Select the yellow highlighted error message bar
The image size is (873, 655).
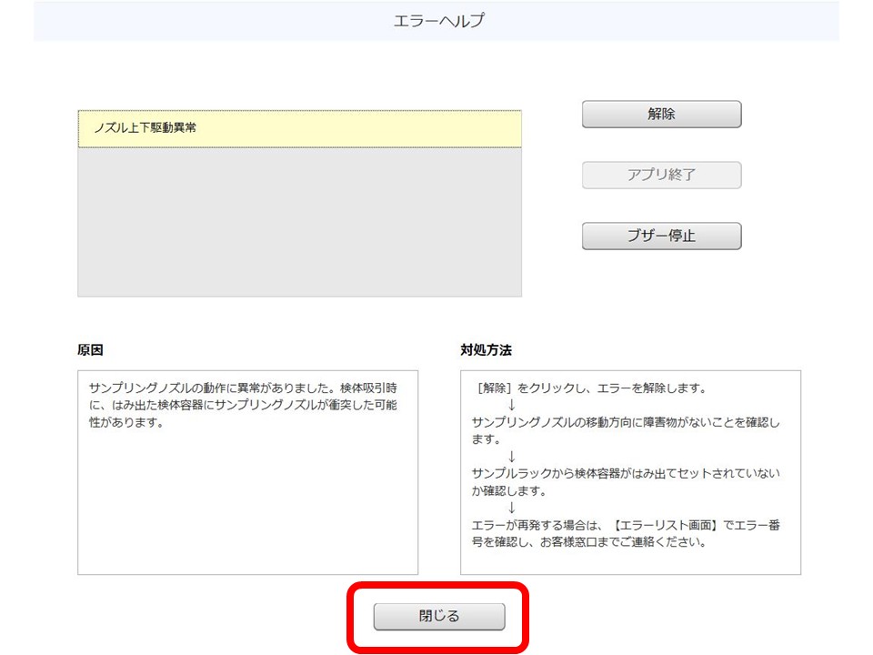click(x=300, y=128)
